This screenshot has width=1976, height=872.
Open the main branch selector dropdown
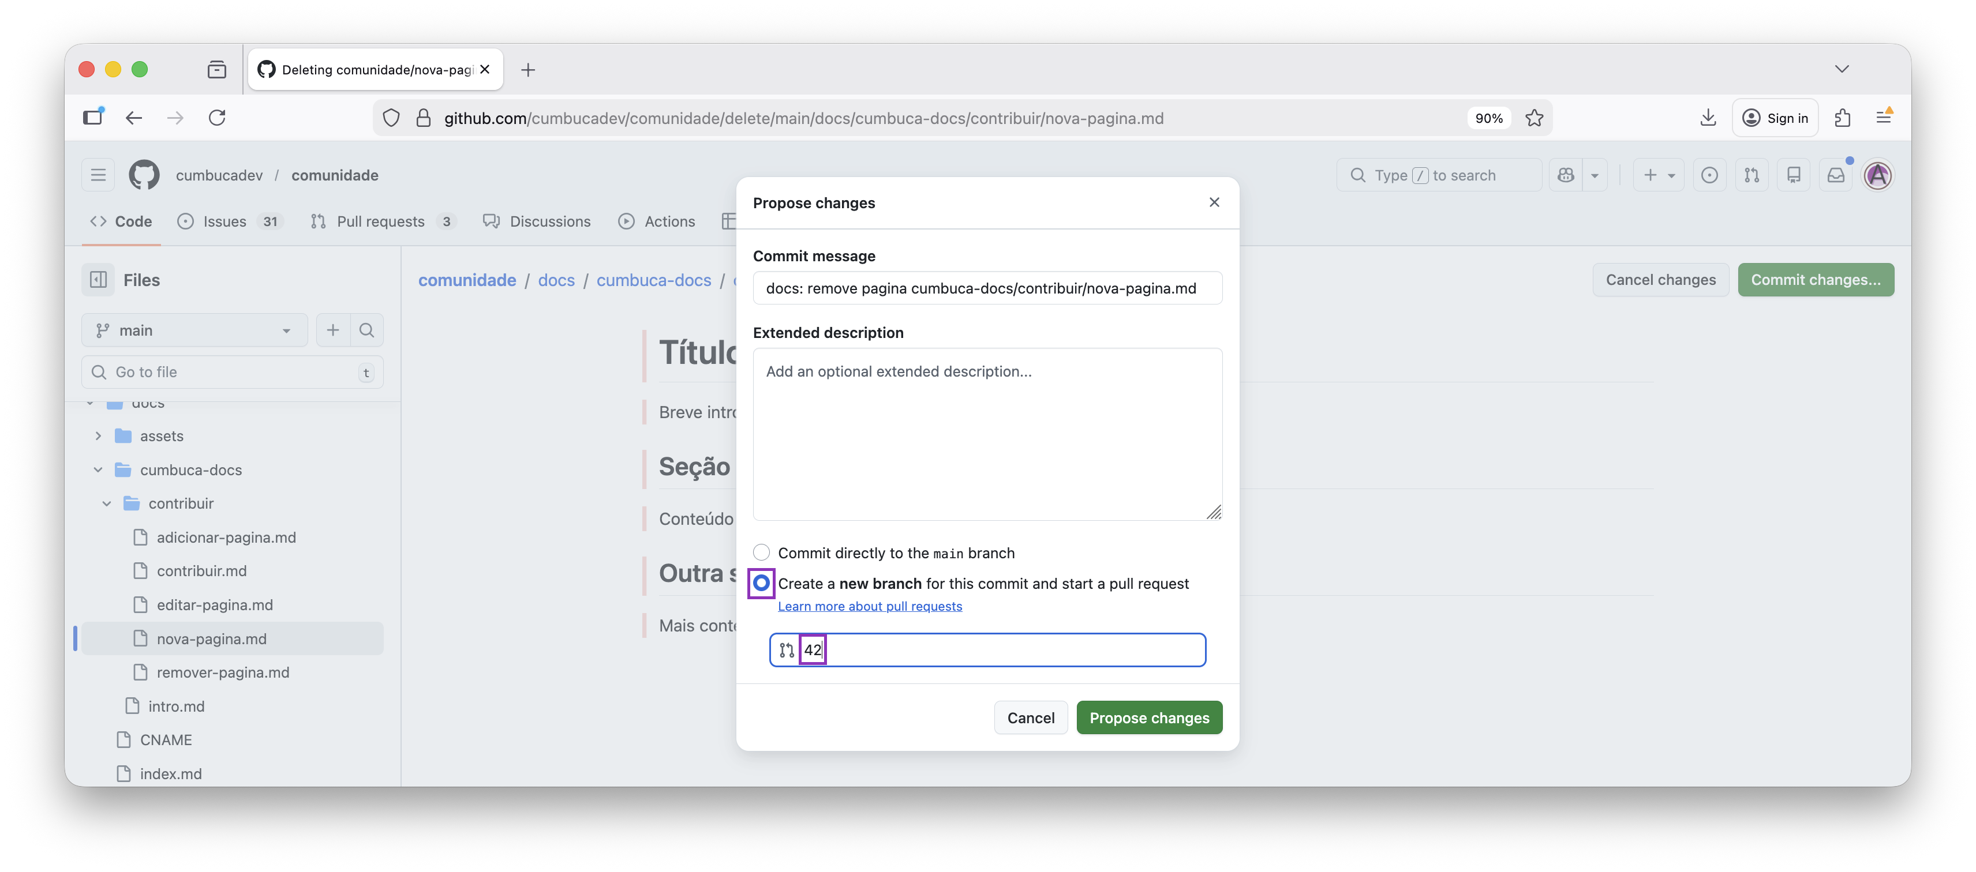pyautogui.click(x=194, y=330)
